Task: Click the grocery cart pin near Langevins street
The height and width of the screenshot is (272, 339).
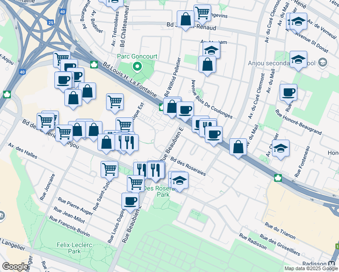Action: pyautogui.click(x=202, y=12)
